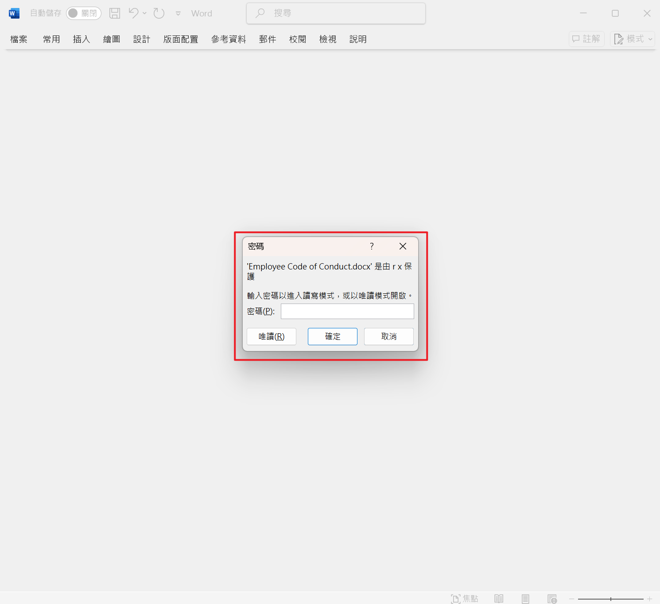Switch to the 校閱 (Review) tab
The height and width of the screenshot is (604, 660).
click(x=298, y=39)
